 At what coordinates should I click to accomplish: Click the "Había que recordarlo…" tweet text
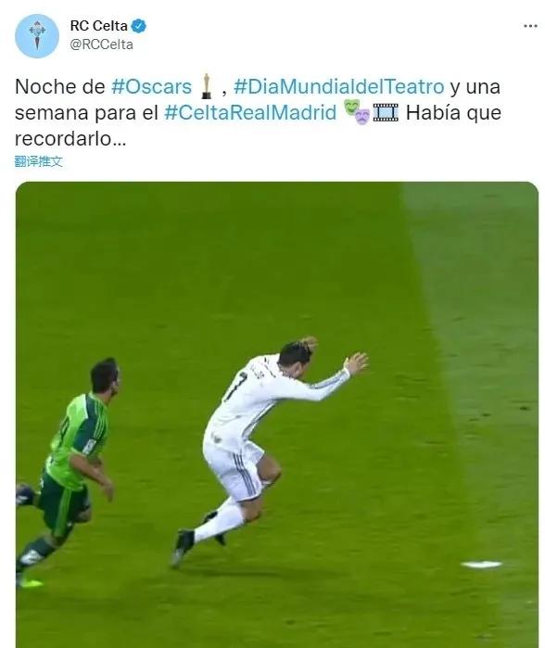coord(258,125)
